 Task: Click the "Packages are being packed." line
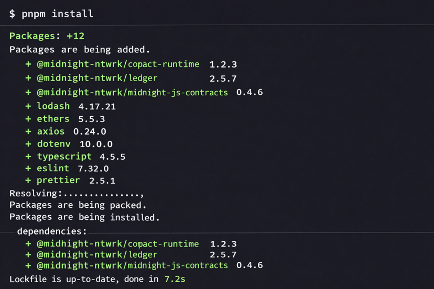coord(78,205)
